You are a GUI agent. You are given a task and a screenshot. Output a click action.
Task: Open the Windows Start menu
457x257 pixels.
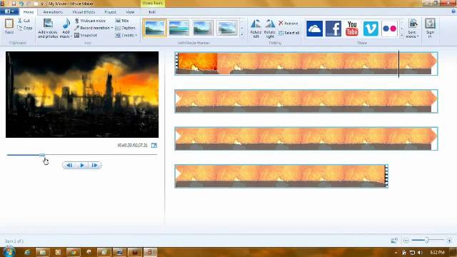[x=9, y=252]
